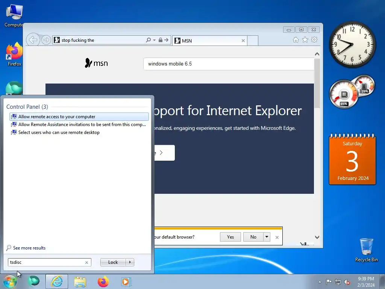
Task: Click the Start menu search box
Action: 47,262
